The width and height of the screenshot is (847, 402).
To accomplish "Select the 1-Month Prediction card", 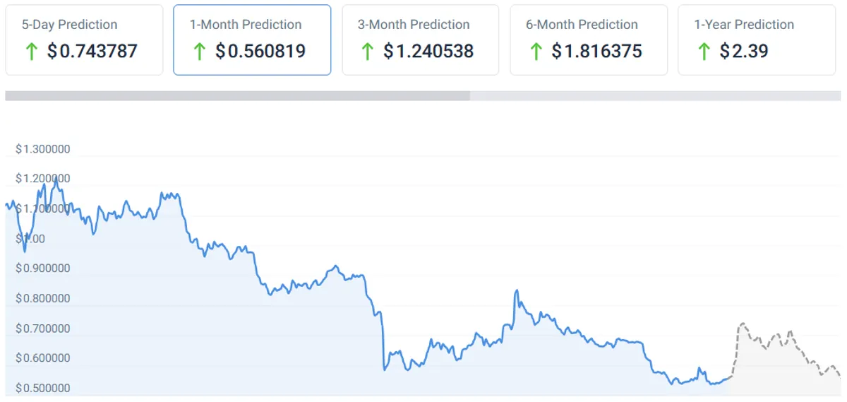I will coord(252,40).
